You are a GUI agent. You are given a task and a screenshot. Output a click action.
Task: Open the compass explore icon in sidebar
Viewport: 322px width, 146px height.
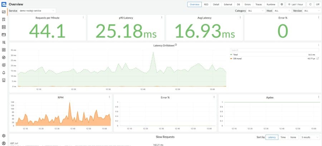4,57
